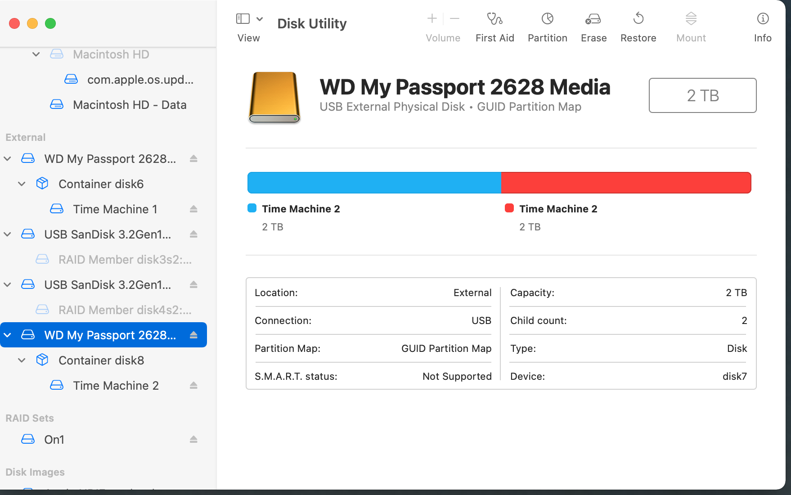The width and height of the screenshot is (791, 495).
Task: Collapse the Macintosh HD chevron
Action: click(x=36, y=54)
